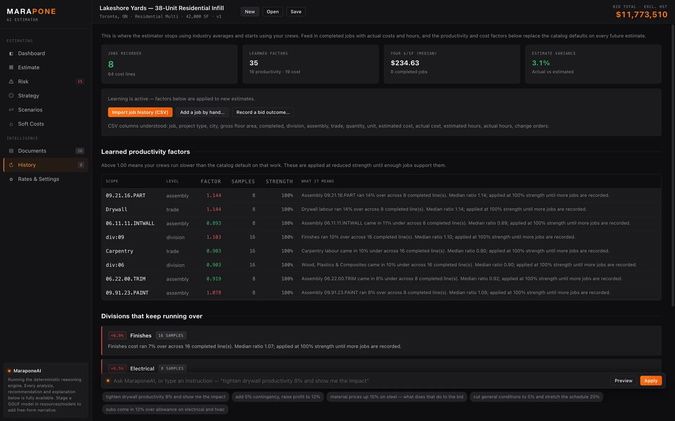
Task: Open Scenarios swap-arrows icon
Action: pyautogui.click(x=11, y=110)
